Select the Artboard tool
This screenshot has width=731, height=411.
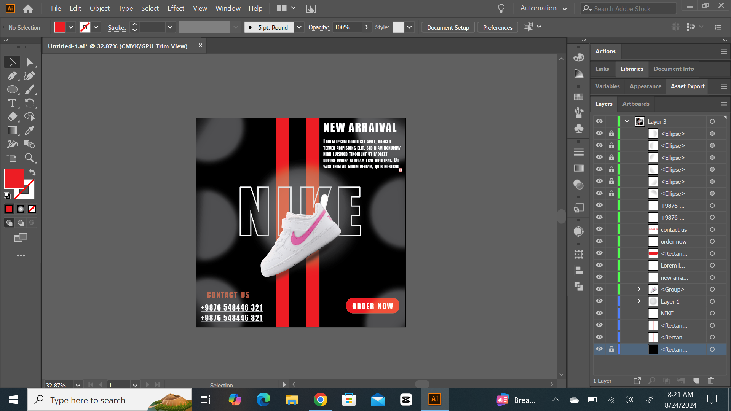(12, 158)
